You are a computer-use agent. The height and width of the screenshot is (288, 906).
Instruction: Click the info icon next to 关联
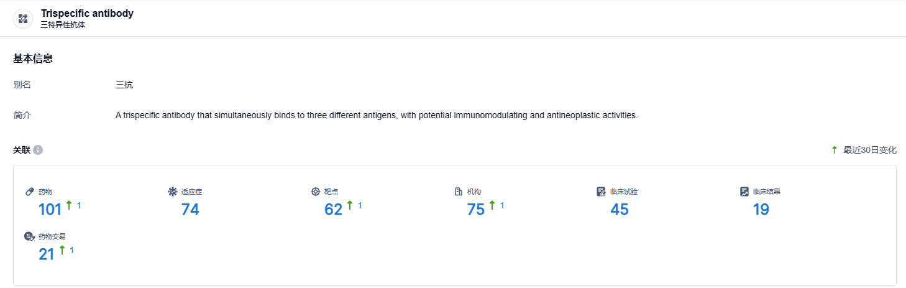[38, 151]
